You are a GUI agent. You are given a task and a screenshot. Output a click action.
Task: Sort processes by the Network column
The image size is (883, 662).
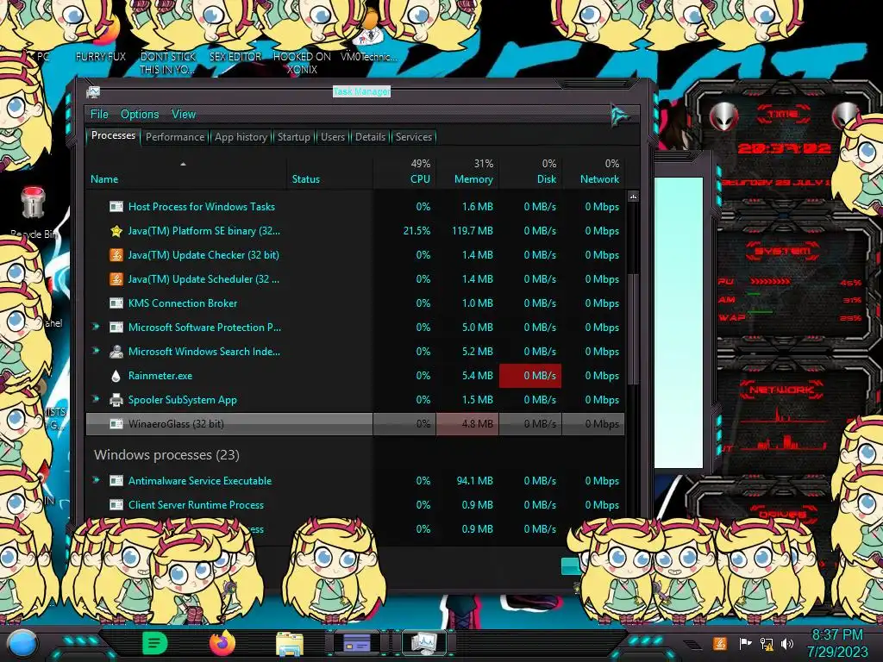[x=593, y=172]
